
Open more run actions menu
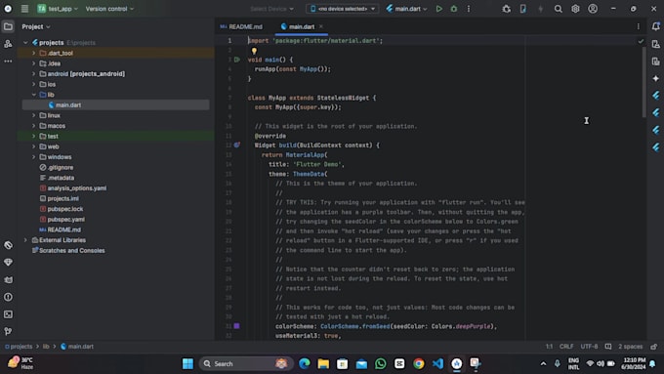(x=469, y=9)
